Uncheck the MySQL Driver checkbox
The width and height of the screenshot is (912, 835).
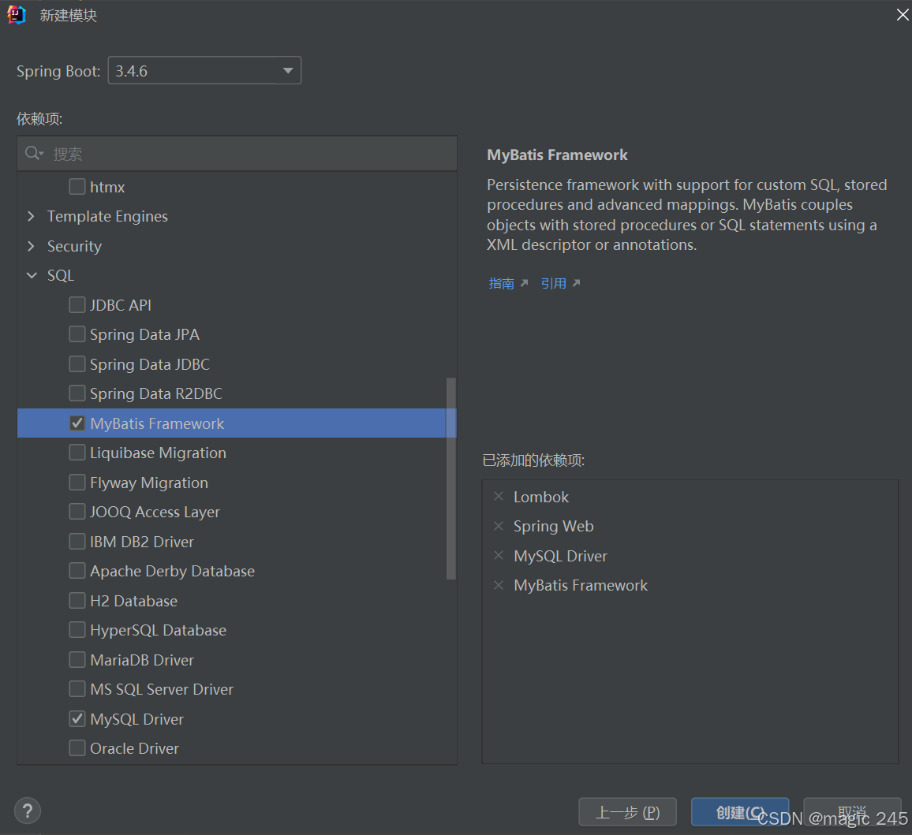click(77, 719)
